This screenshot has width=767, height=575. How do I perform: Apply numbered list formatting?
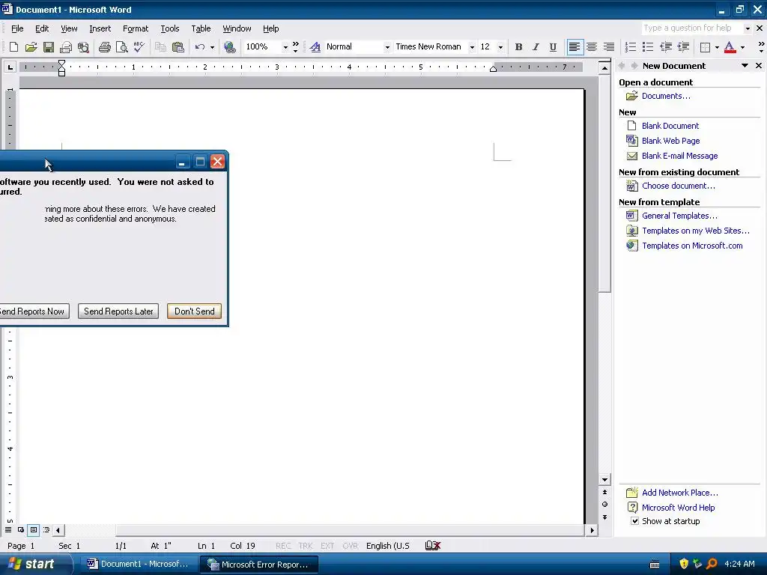pyautogui.click(x=631, y=47)
